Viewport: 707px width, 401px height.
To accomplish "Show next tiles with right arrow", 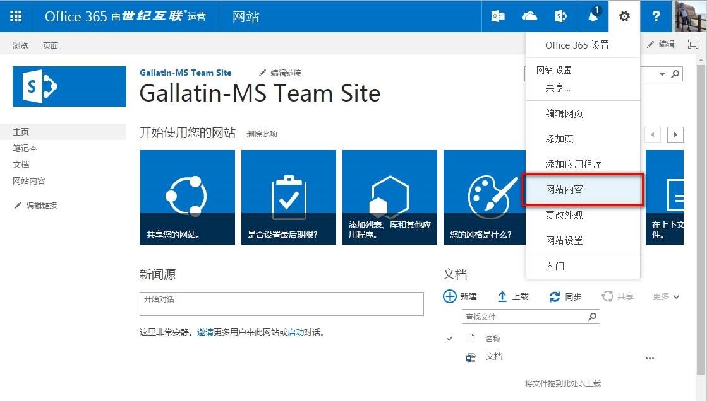I will click(x=675, y=134).
